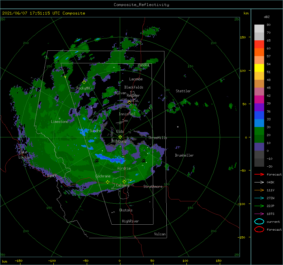
Task: Click the white plus marker east of ThreeHills
Action: (x=178, y=127)
